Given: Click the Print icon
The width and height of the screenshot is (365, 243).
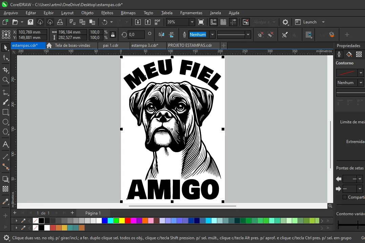Looking at the screenshot, I should pyautogui.click(x=60, y=22).
